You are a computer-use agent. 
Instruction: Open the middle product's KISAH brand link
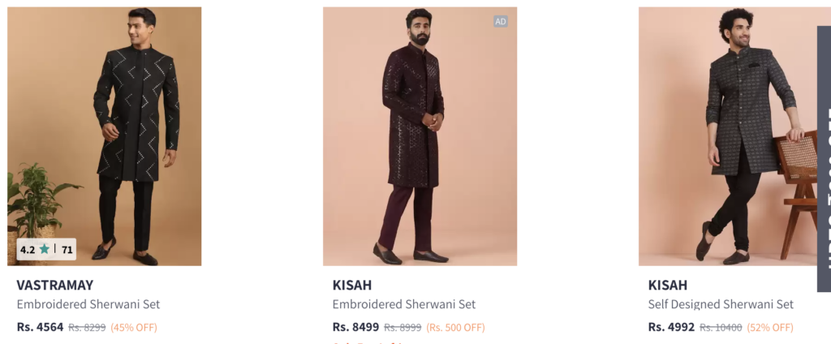[x=352, y=285]
